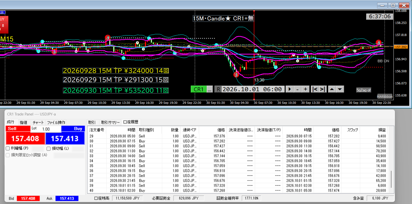This screenshot has height=204, width=412.
Task: Toggle the ZigZag off button
Action: (x=364, y=90)
